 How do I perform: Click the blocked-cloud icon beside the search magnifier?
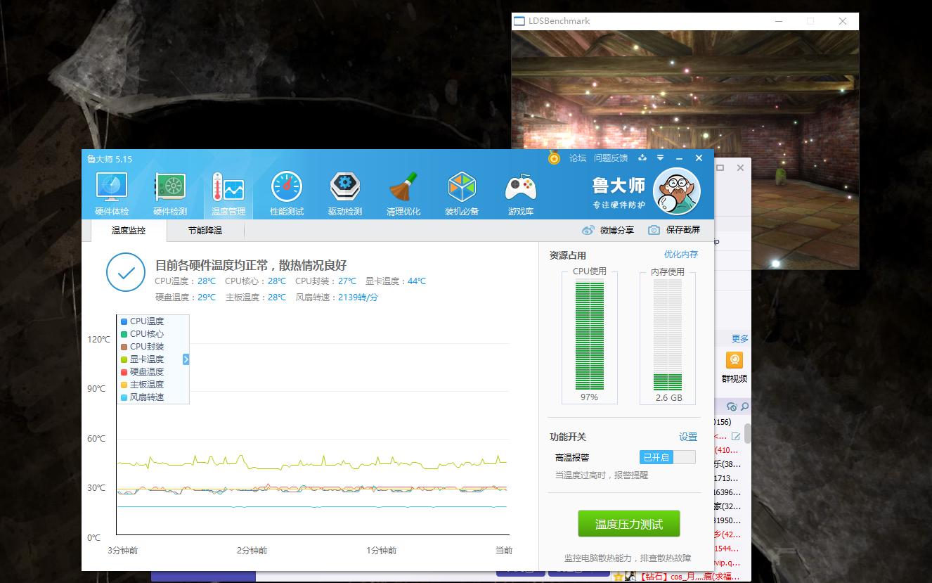732,406
